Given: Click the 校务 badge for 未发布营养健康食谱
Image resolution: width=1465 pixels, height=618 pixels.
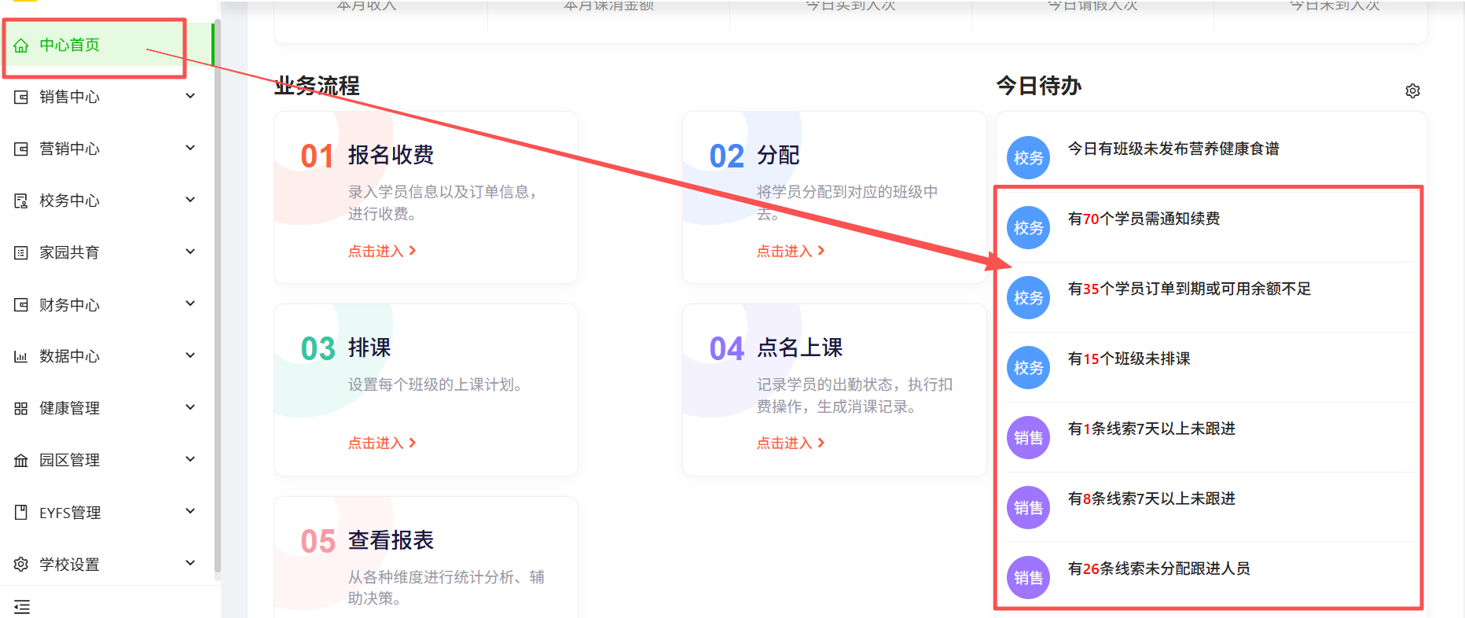Looking at the screenshot, I should point(1028,158).
